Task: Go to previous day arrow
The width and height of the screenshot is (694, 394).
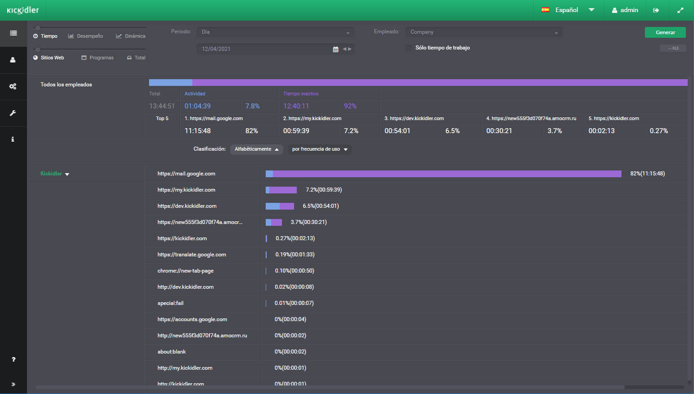Action: point(345,49)
